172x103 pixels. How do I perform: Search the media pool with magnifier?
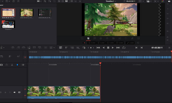(x=45, y=1)
